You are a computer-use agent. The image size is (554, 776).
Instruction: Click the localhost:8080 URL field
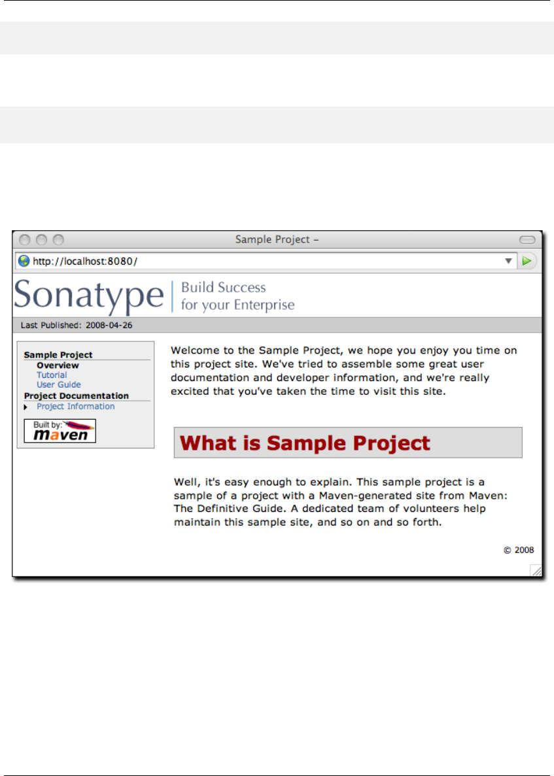pos(266,261)
